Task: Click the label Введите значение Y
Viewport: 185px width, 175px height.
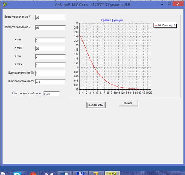Action: click(x=17, y=17)
